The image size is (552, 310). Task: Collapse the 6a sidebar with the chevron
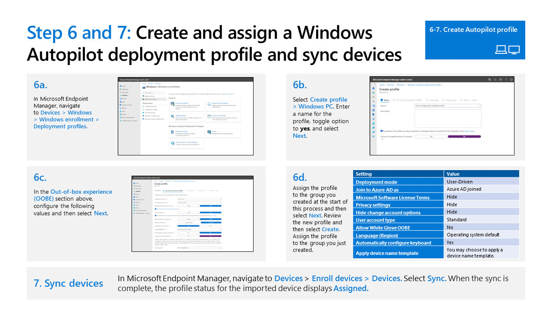point(139,83)
